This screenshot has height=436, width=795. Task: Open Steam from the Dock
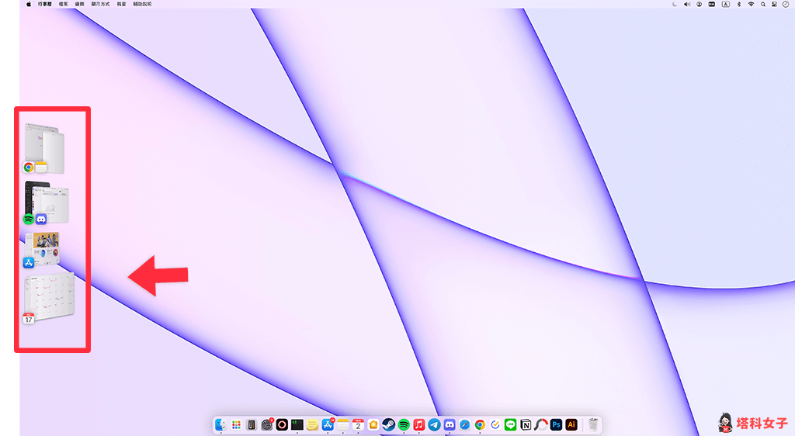388,424
